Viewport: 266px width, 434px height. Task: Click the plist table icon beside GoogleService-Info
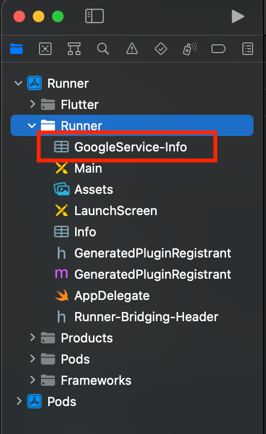pyautogui.click(x=61, y=147)
